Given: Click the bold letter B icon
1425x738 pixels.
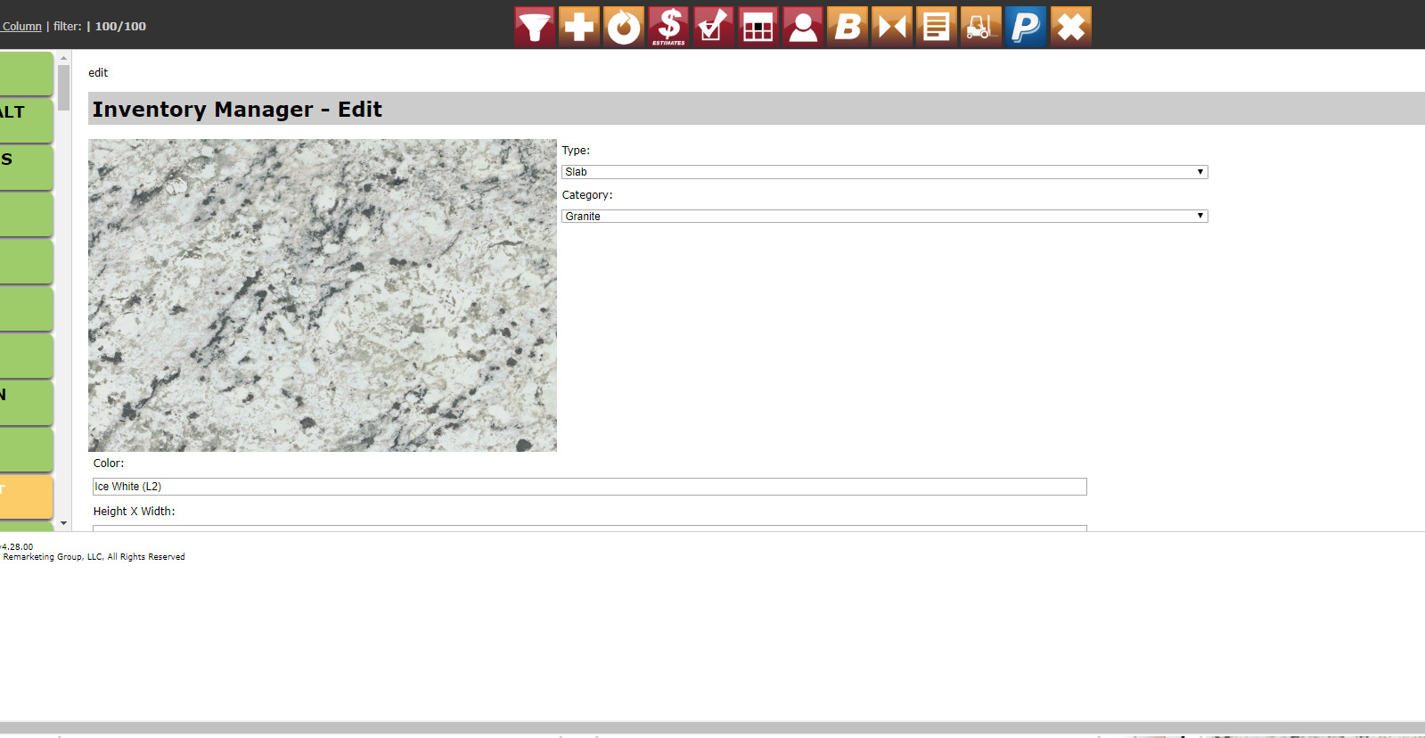Looking at the screenshot, I should (848, 27).
